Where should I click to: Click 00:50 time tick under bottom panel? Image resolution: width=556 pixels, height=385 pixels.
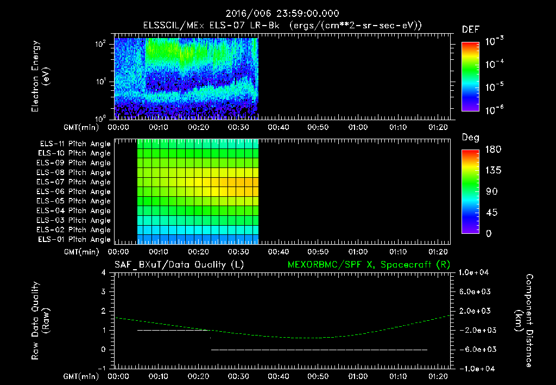tap(318, 376)
